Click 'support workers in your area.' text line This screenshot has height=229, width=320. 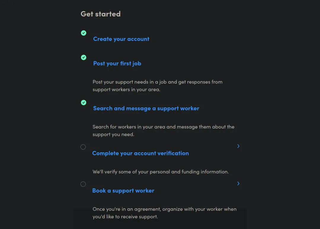[x=126, y=89]
